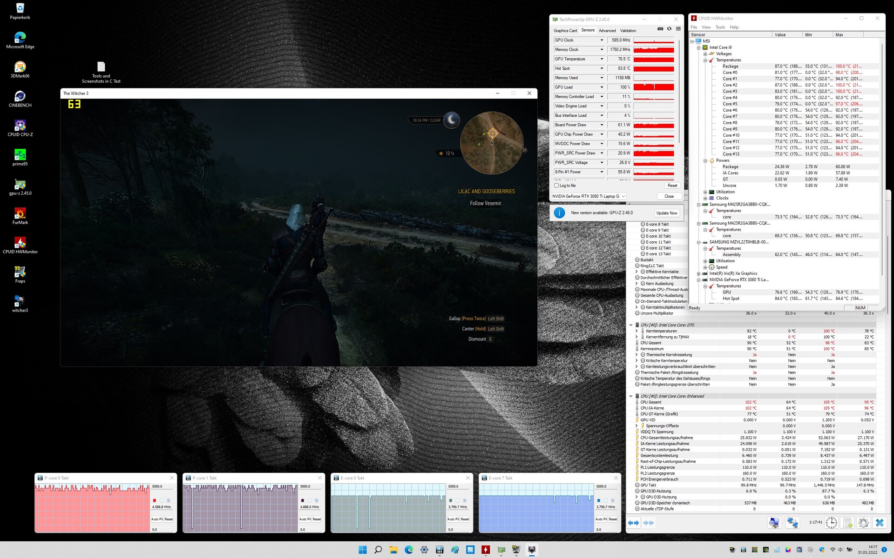Click the Update Now button

tap(666, 213)
